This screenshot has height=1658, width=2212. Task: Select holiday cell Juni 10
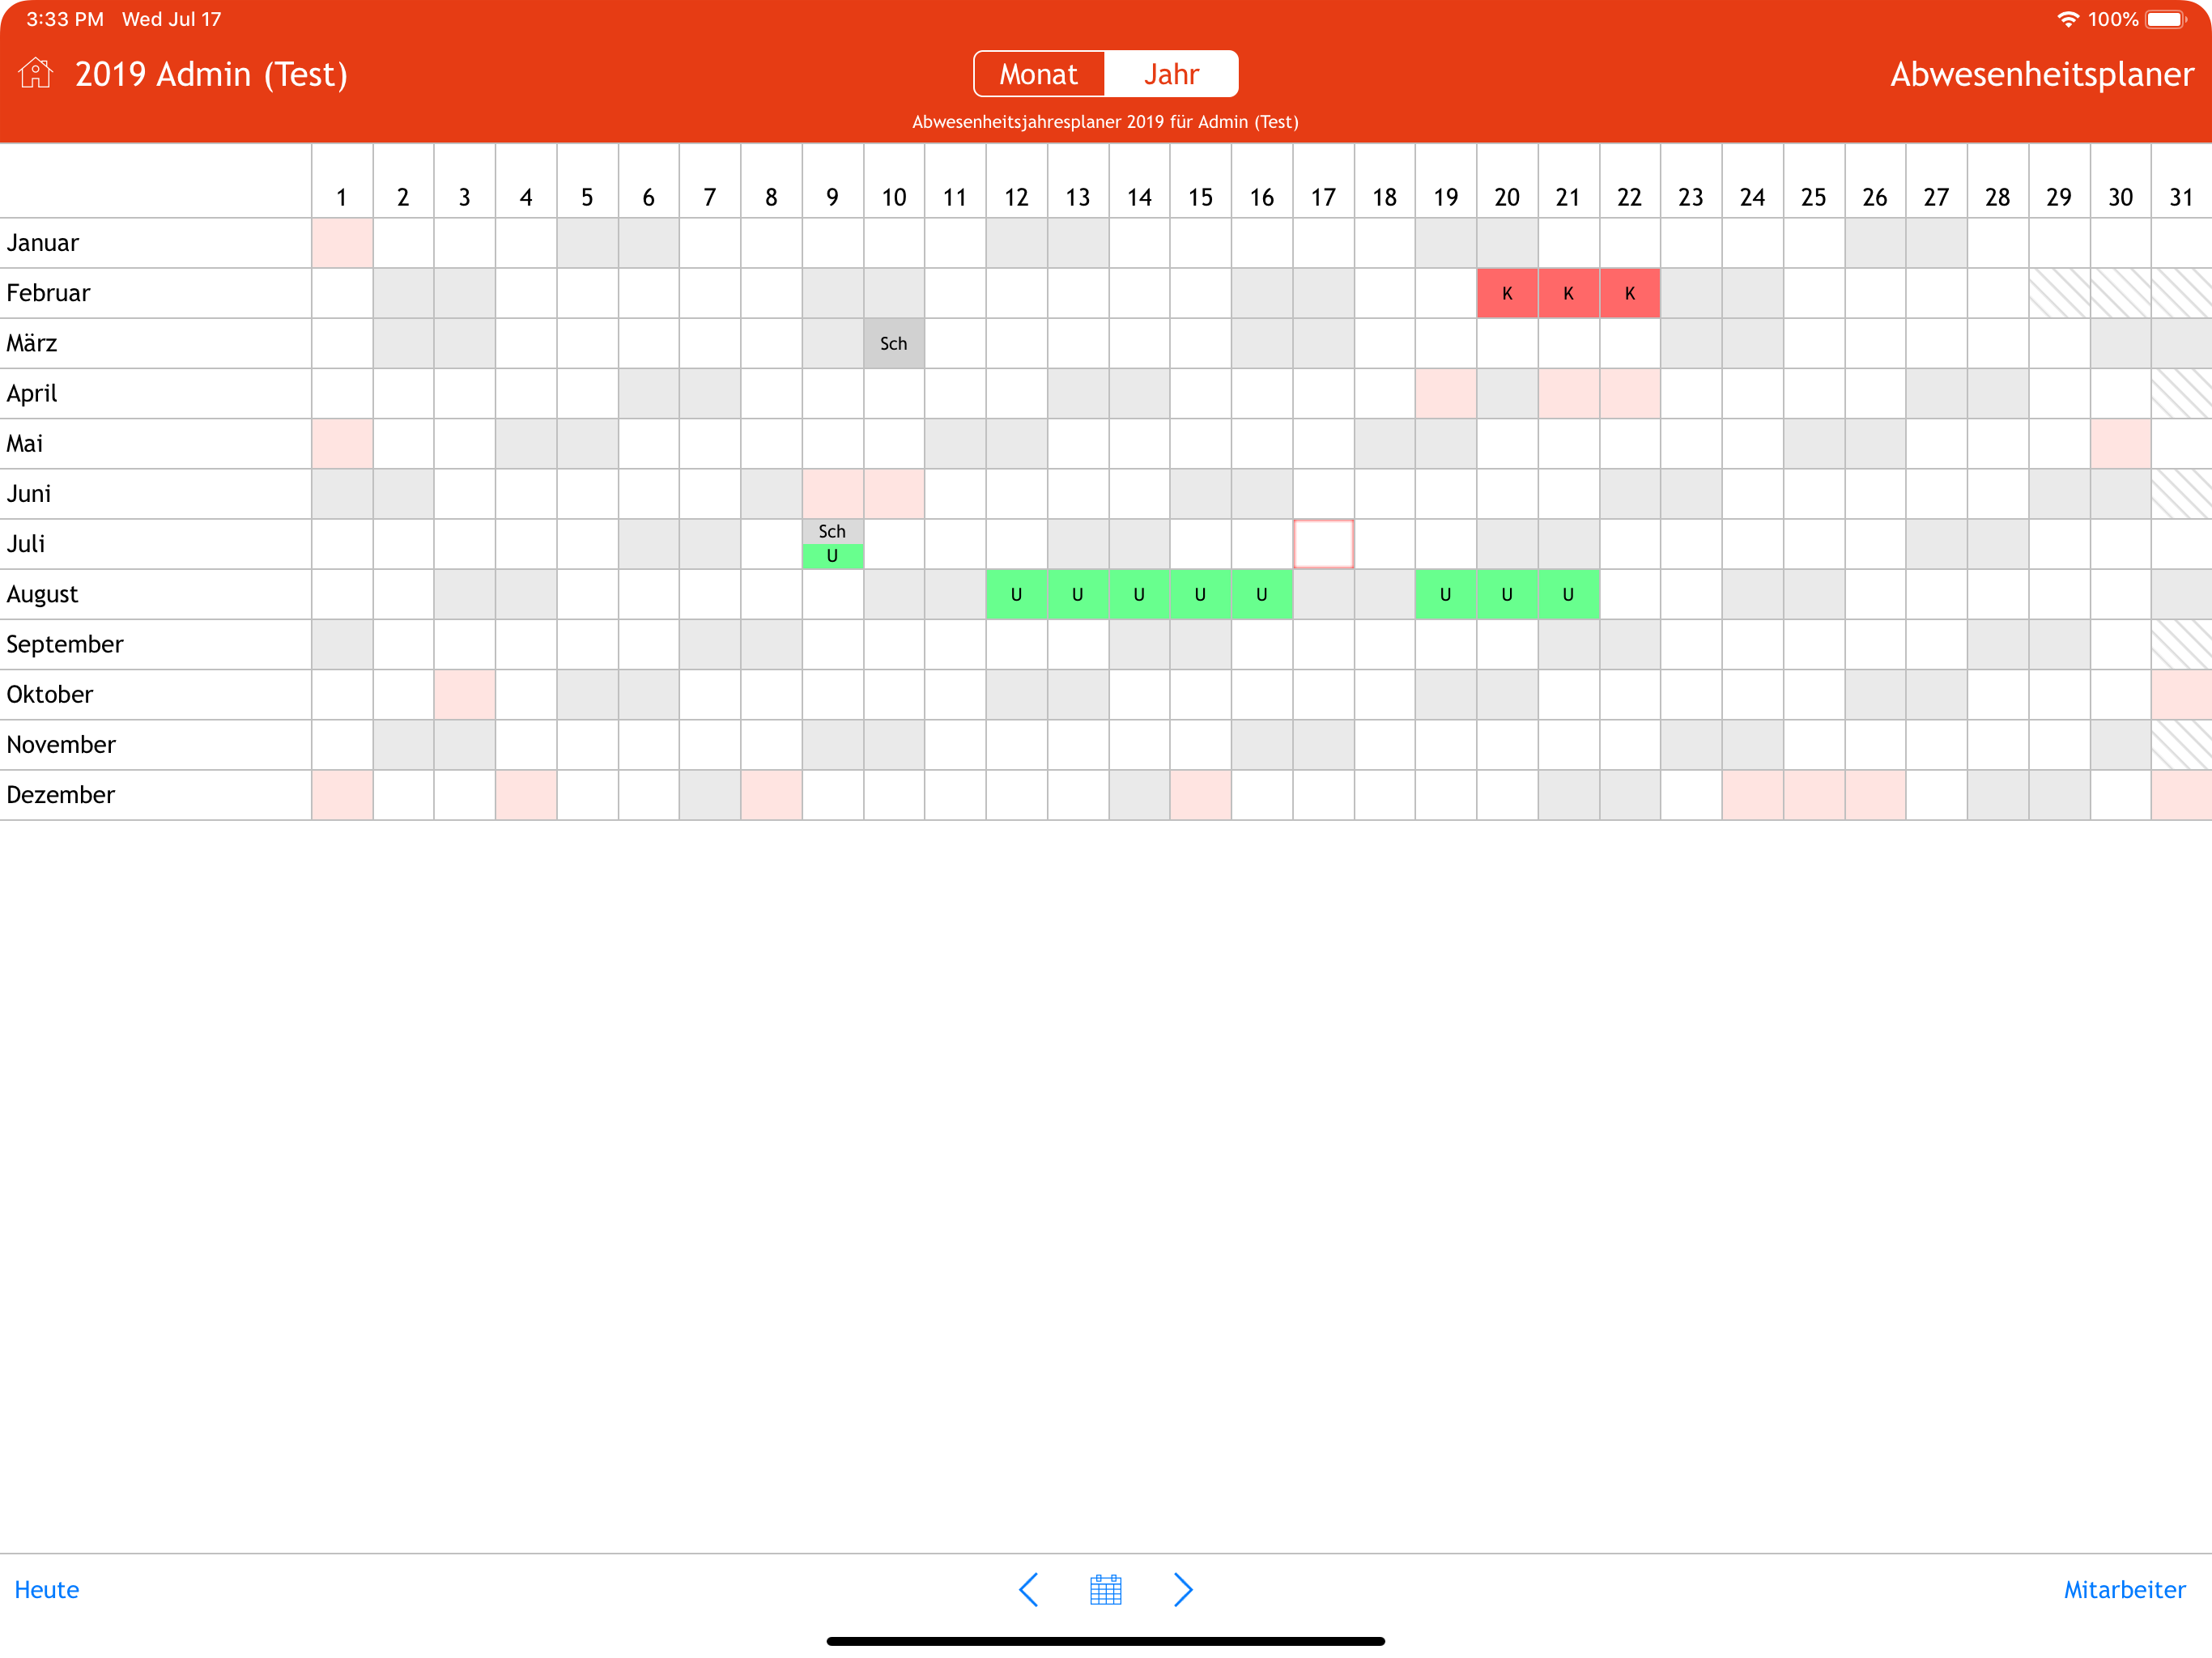pos(894,493)
